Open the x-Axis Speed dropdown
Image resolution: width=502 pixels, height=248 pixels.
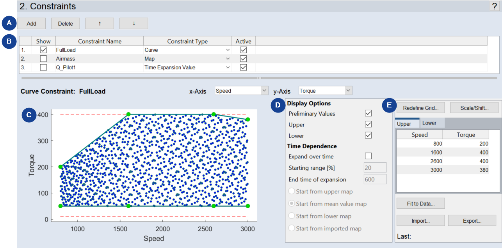(x=241, y=91)
